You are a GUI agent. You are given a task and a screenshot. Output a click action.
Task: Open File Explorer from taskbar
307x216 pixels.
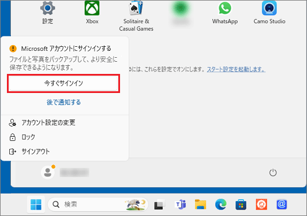200,204
